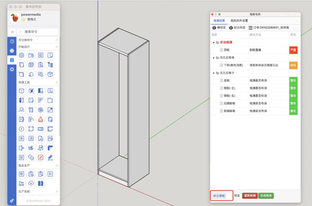The height and width of the screenshot is (206, 312).
Task: Click the cloud upload icon
Action: pos(31,183)
